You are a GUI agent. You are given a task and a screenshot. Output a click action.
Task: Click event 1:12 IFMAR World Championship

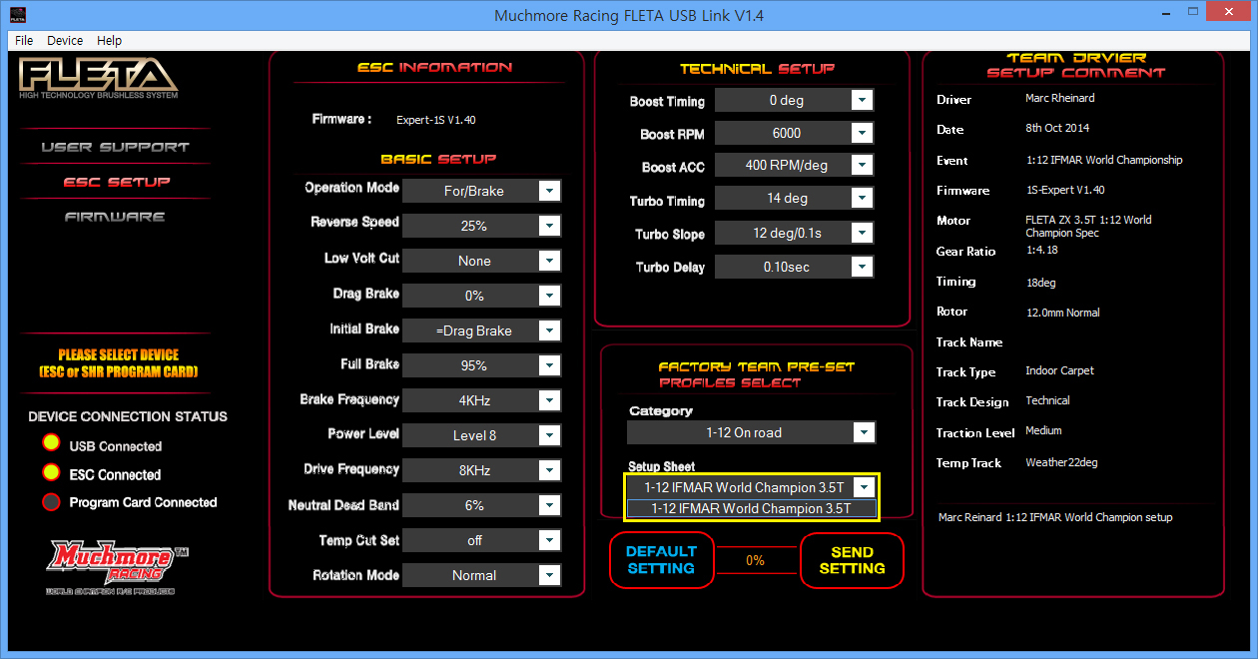[1104, 160]
